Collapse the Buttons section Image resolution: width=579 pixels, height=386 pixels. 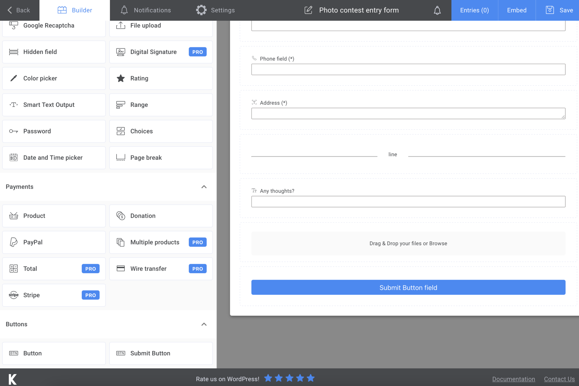tap(204, 324)
